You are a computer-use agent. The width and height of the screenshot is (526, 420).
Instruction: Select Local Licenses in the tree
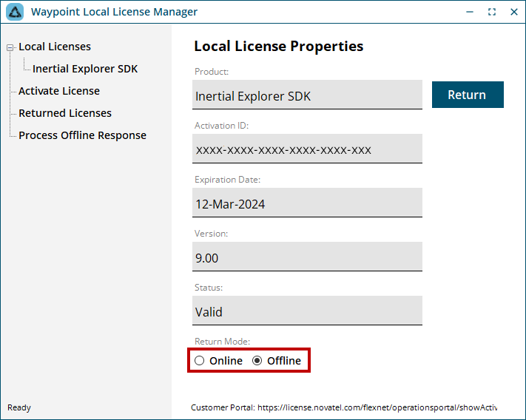click(55, 47)
